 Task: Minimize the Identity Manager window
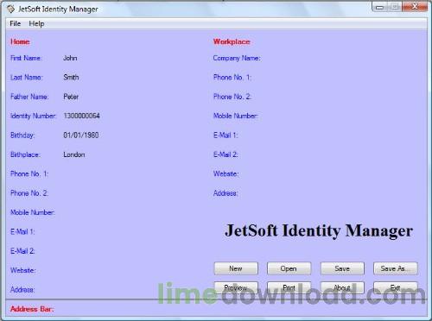click(379, 7)
